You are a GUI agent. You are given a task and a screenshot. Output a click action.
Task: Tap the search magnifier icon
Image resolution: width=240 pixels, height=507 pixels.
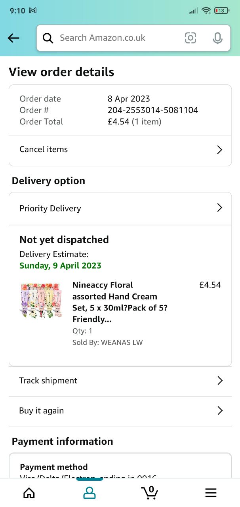(x=48, y=38)
